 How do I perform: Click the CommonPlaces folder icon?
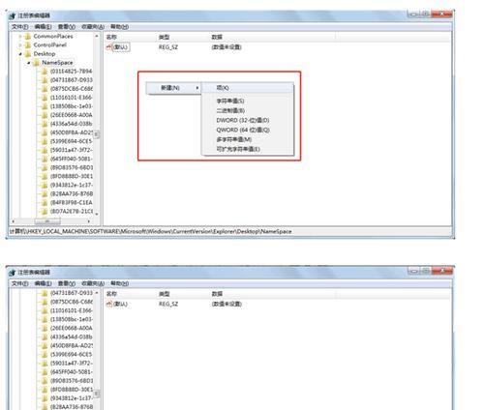click(28, 37)
